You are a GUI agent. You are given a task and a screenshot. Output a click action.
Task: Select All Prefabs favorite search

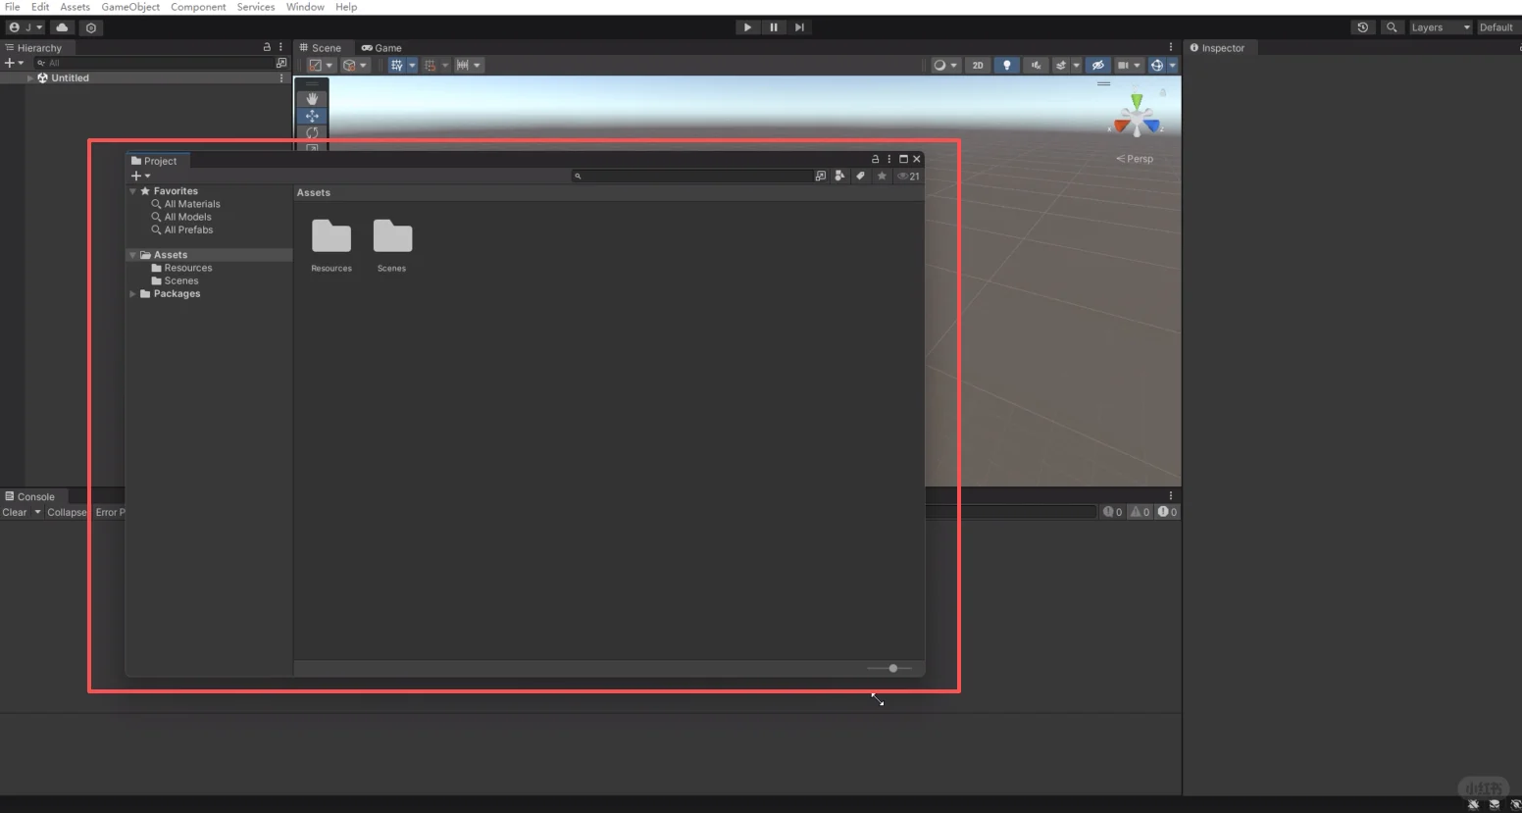pyautogui.click(x=188, y=229)
